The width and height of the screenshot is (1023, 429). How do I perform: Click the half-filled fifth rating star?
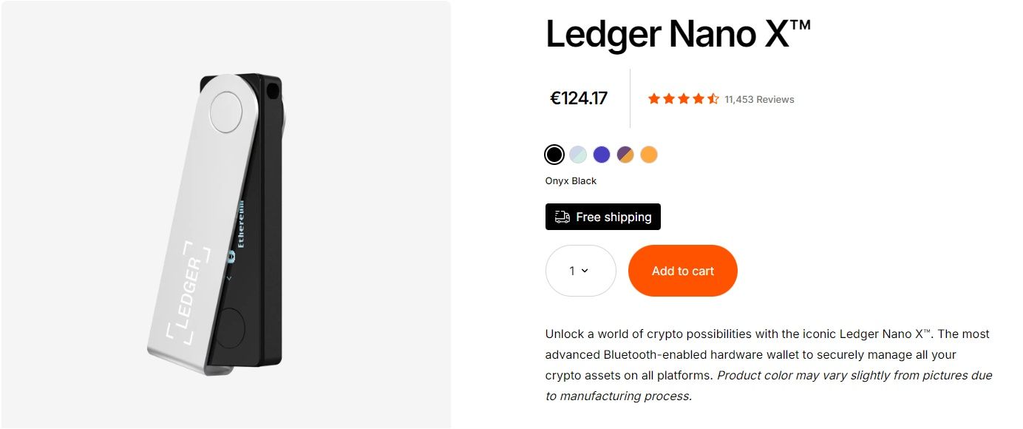point(713,99)
